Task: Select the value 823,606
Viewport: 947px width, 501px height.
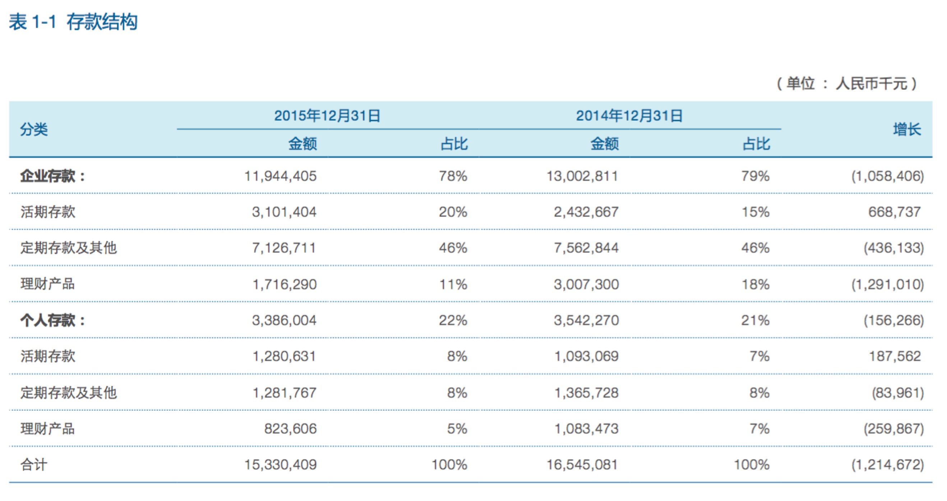Action: (x=290, y=429)
